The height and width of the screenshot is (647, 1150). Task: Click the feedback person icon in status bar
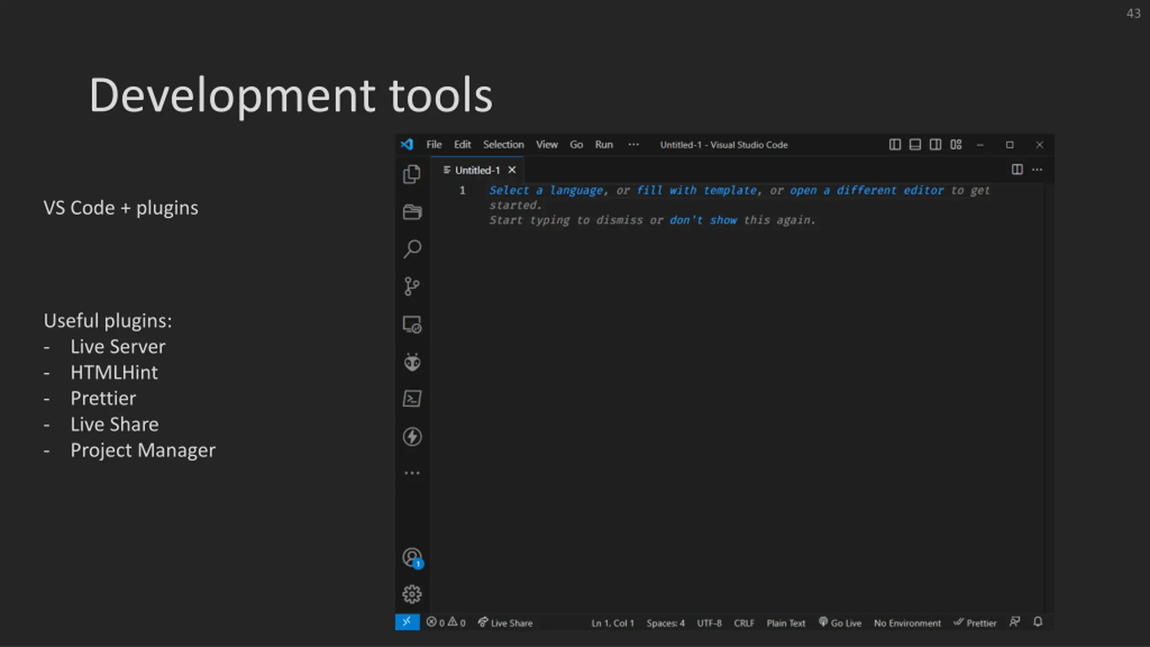point(1014,622)
